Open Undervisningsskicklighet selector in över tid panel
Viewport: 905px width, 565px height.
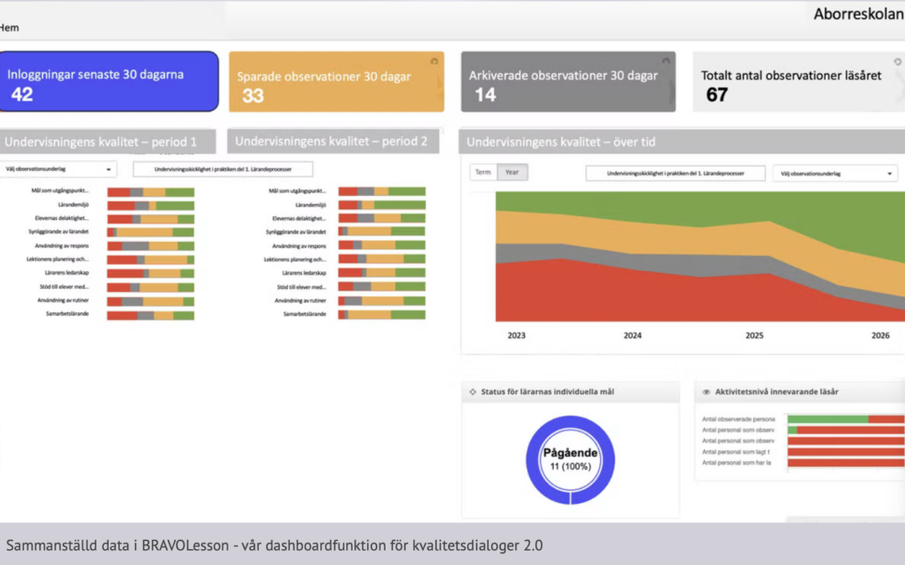point(675,173)
